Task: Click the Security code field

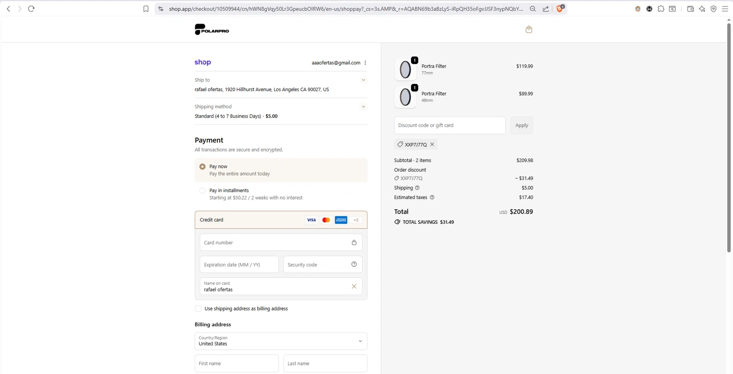Action: click(323, 264)
